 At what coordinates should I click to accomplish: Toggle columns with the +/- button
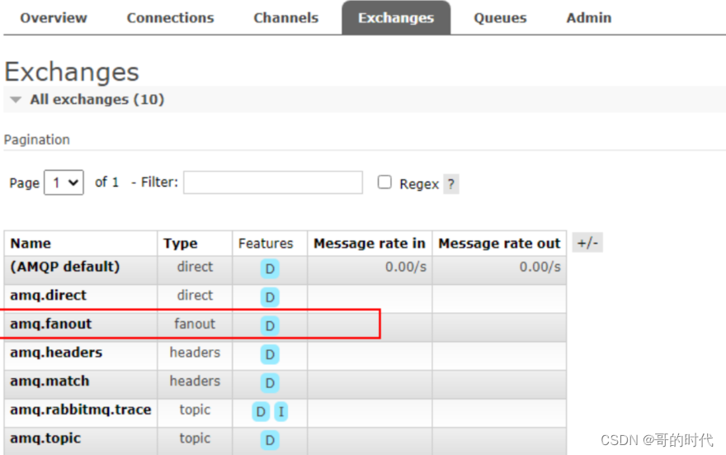click(x=587, y=243)
